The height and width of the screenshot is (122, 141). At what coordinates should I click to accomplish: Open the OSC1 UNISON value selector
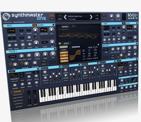[29, 30]
